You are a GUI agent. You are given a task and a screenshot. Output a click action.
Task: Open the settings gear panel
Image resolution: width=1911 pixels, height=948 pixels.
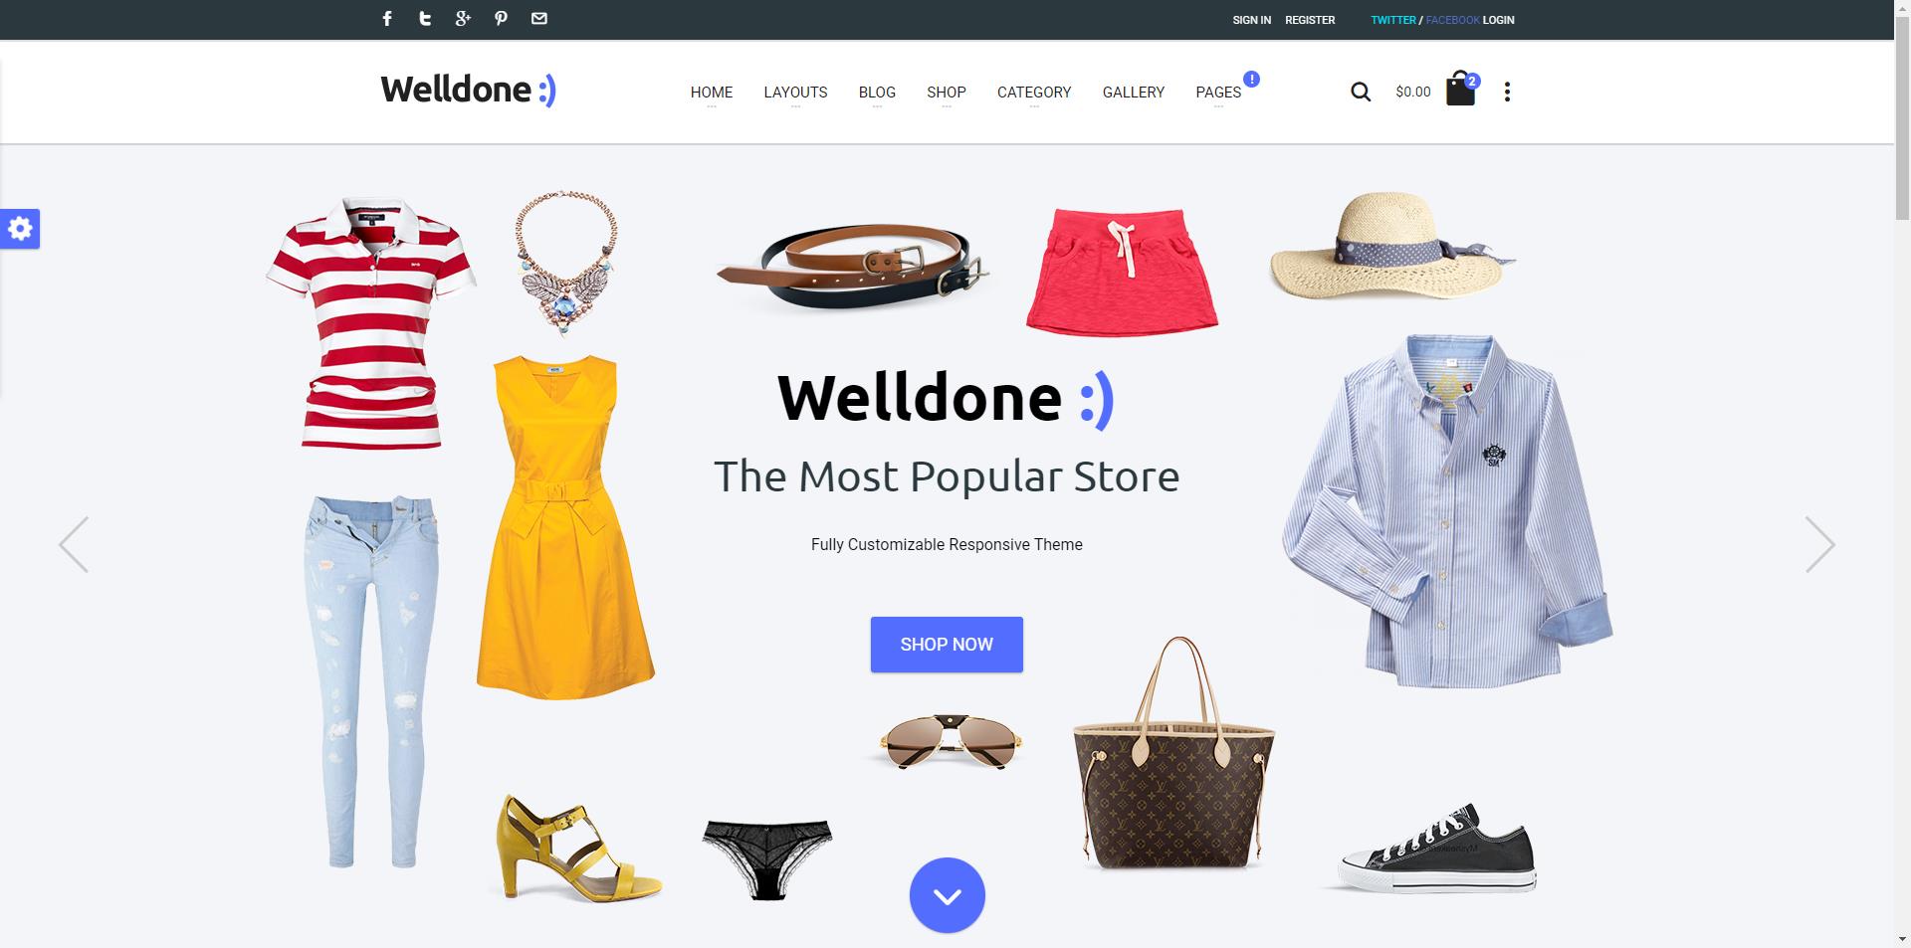click(x=20, y=229)
